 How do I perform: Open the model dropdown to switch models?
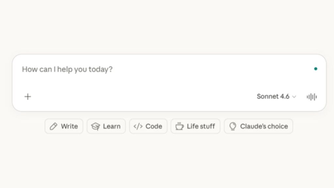[277, 97]
